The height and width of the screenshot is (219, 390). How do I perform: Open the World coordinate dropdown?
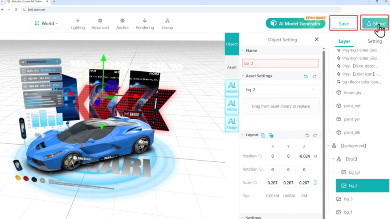(46, 24)
